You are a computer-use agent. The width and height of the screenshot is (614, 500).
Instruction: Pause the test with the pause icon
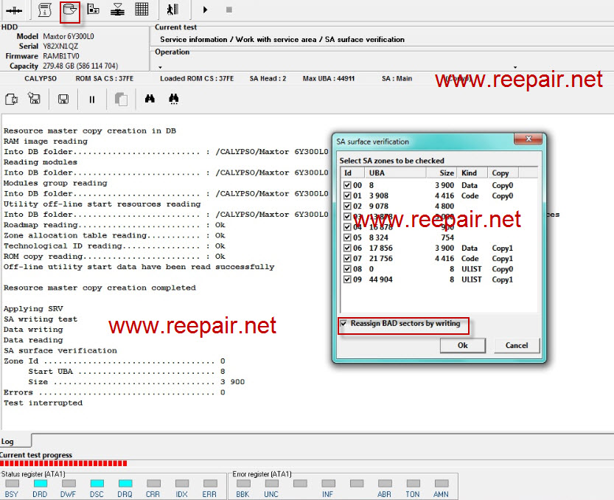coord(92,100)
